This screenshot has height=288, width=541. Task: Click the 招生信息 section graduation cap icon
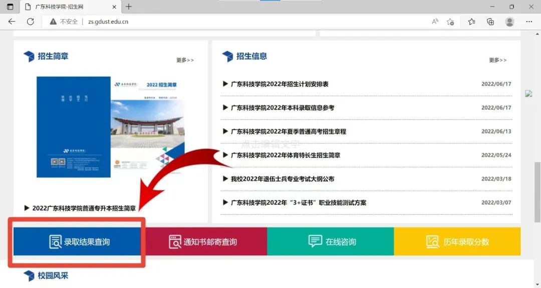coord(228,56)
